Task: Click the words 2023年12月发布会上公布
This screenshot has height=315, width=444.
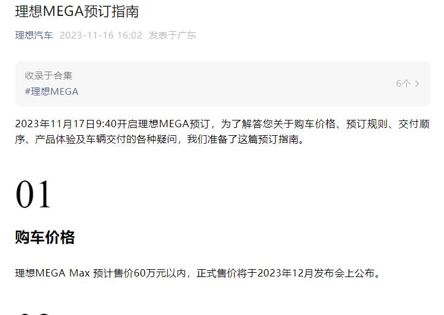Action: [x=316, y=273]
